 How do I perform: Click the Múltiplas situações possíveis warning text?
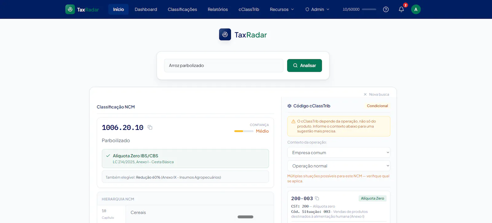coord(338,179)
